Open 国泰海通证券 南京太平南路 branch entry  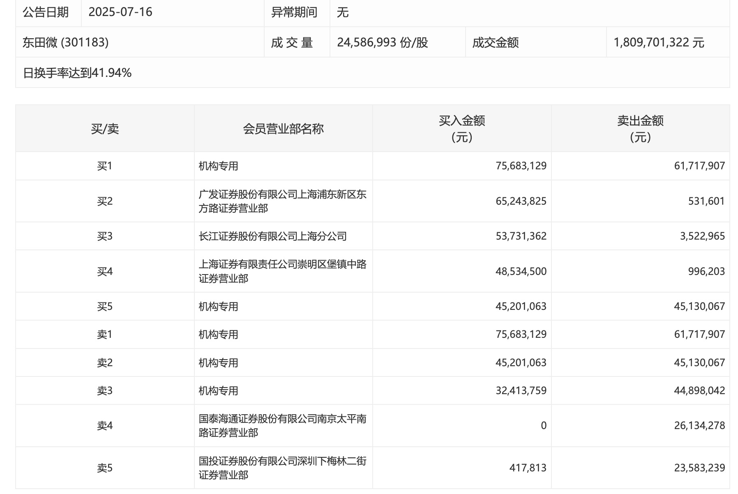coord(282,426)
